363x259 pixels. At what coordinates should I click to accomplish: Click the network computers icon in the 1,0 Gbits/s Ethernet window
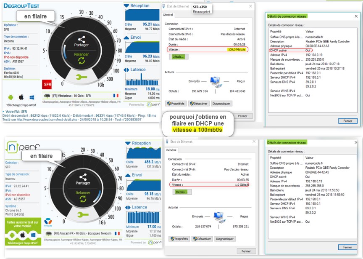[219, 217]
